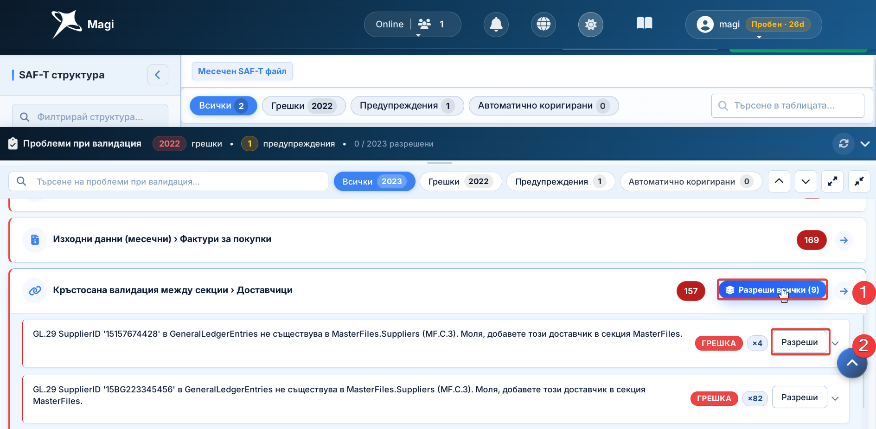Screen dimensions: 876x429
Task: Click the cross-validation link icon
Action: click(x=35, y=291)
